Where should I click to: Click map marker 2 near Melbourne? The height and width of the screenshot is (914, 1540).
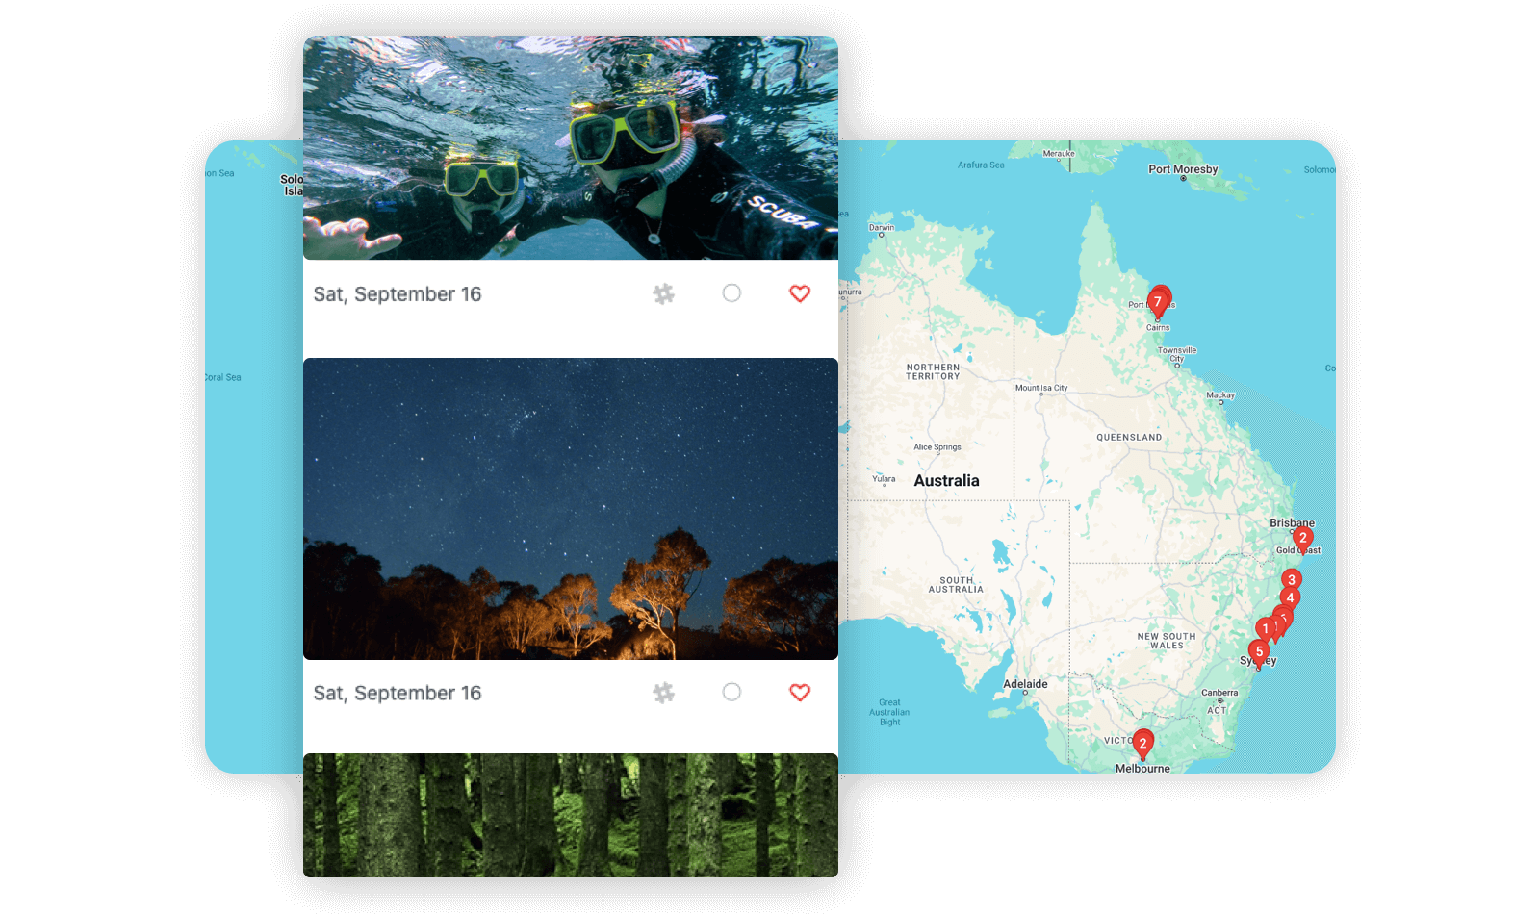coord(1142,744)
